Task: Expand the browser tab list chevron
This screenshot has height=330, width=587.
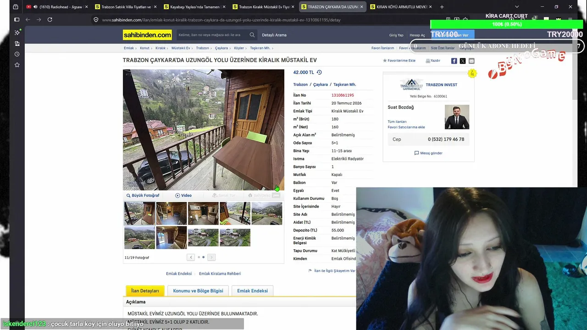Action: pyautogui.click(x=517, y=7)
